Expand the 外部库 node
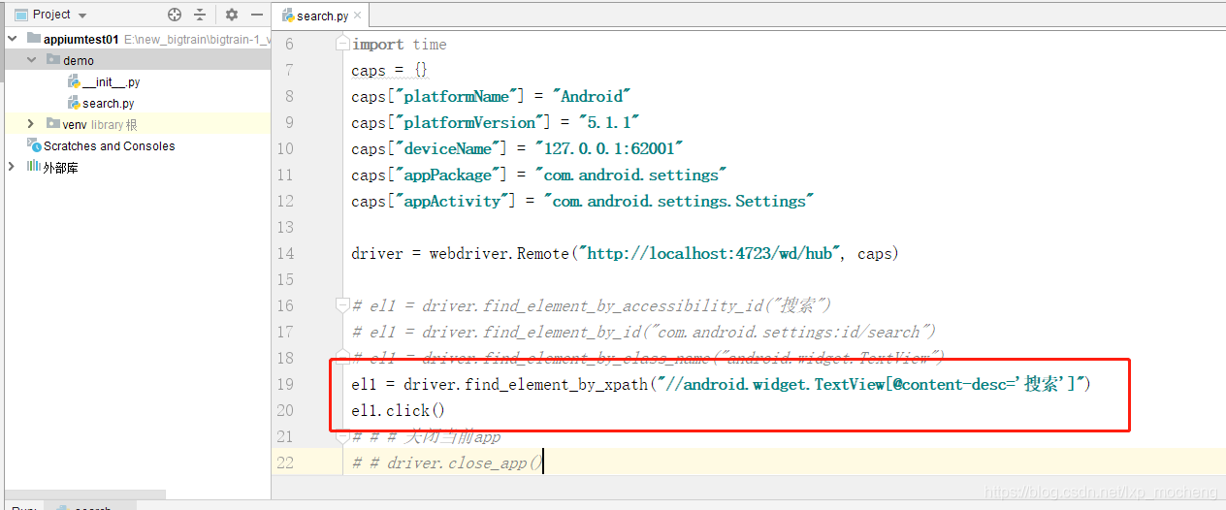1226x510 pixels. click(13, 167)
